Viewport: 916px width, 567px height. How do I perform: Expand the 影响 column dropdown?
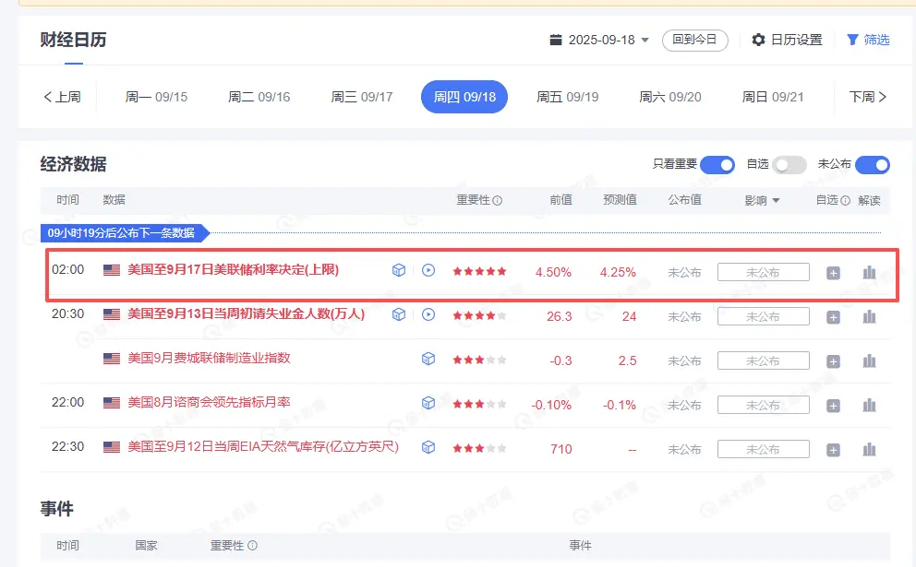click(762, 200)
